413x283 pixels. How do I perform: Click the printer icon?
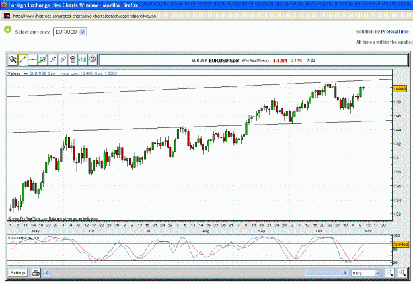coord(36,273)
